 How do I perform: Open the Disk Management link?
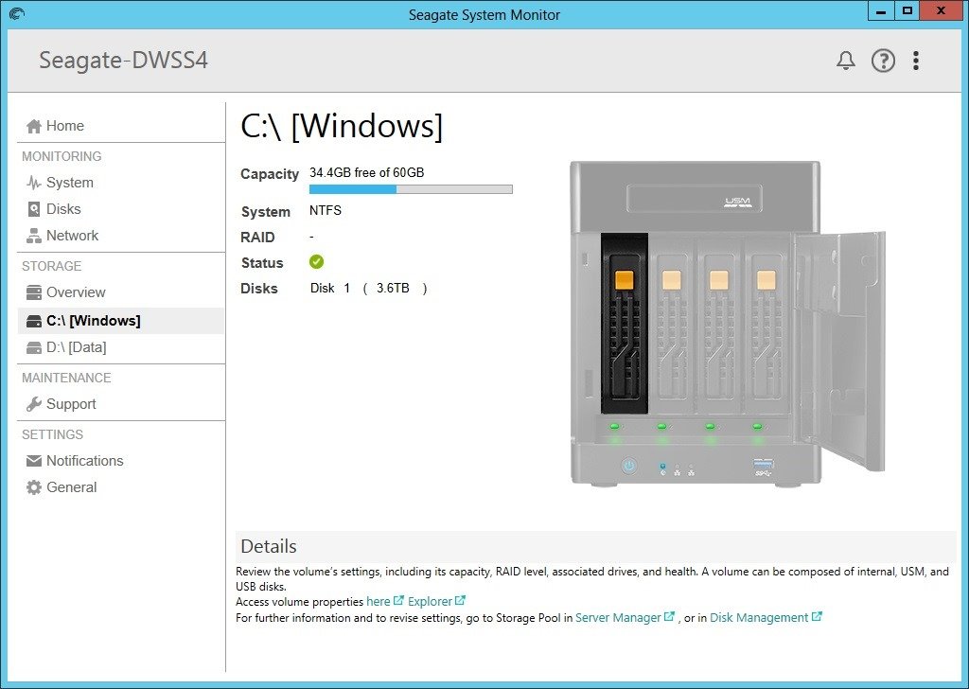(x=759, y=617)
